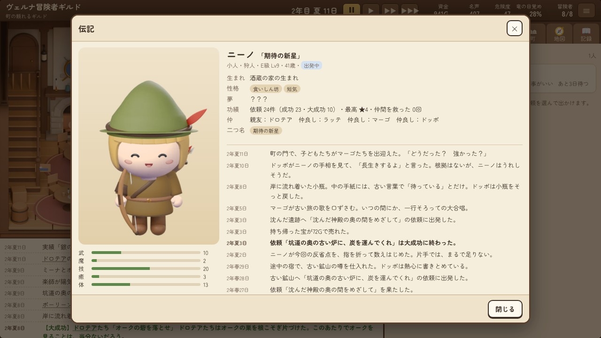Click the 2年夏10日 palm-reading log entry
Image resolution: width=601 pixels, height=338 pixels.
coord(374,170)
